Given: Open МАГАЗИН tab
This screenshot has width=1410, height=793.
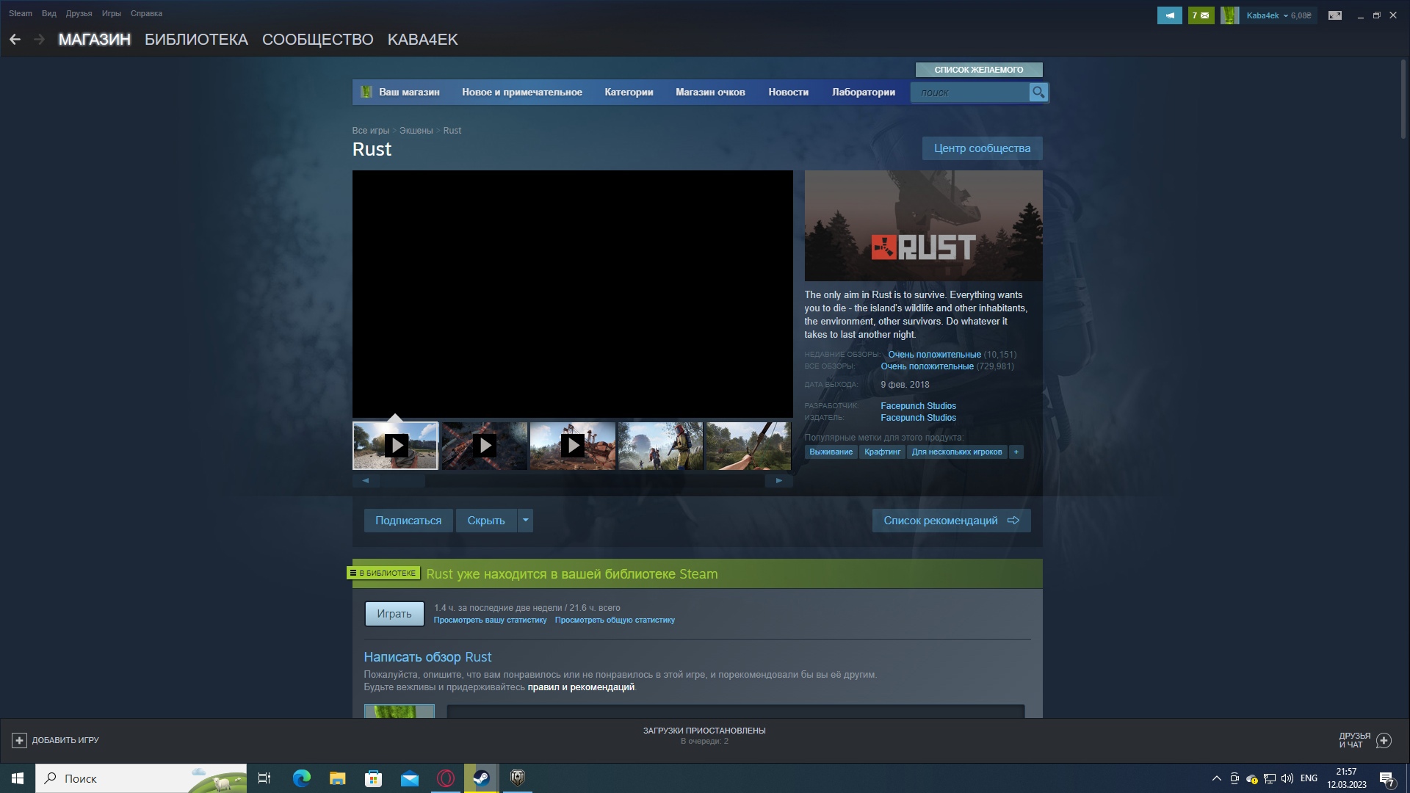Looking at the screenshot, I should (95, 40).
